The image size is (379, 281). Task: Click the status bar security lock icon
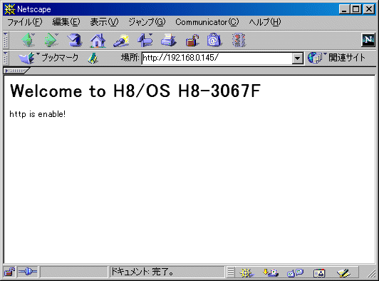(10, 272)
